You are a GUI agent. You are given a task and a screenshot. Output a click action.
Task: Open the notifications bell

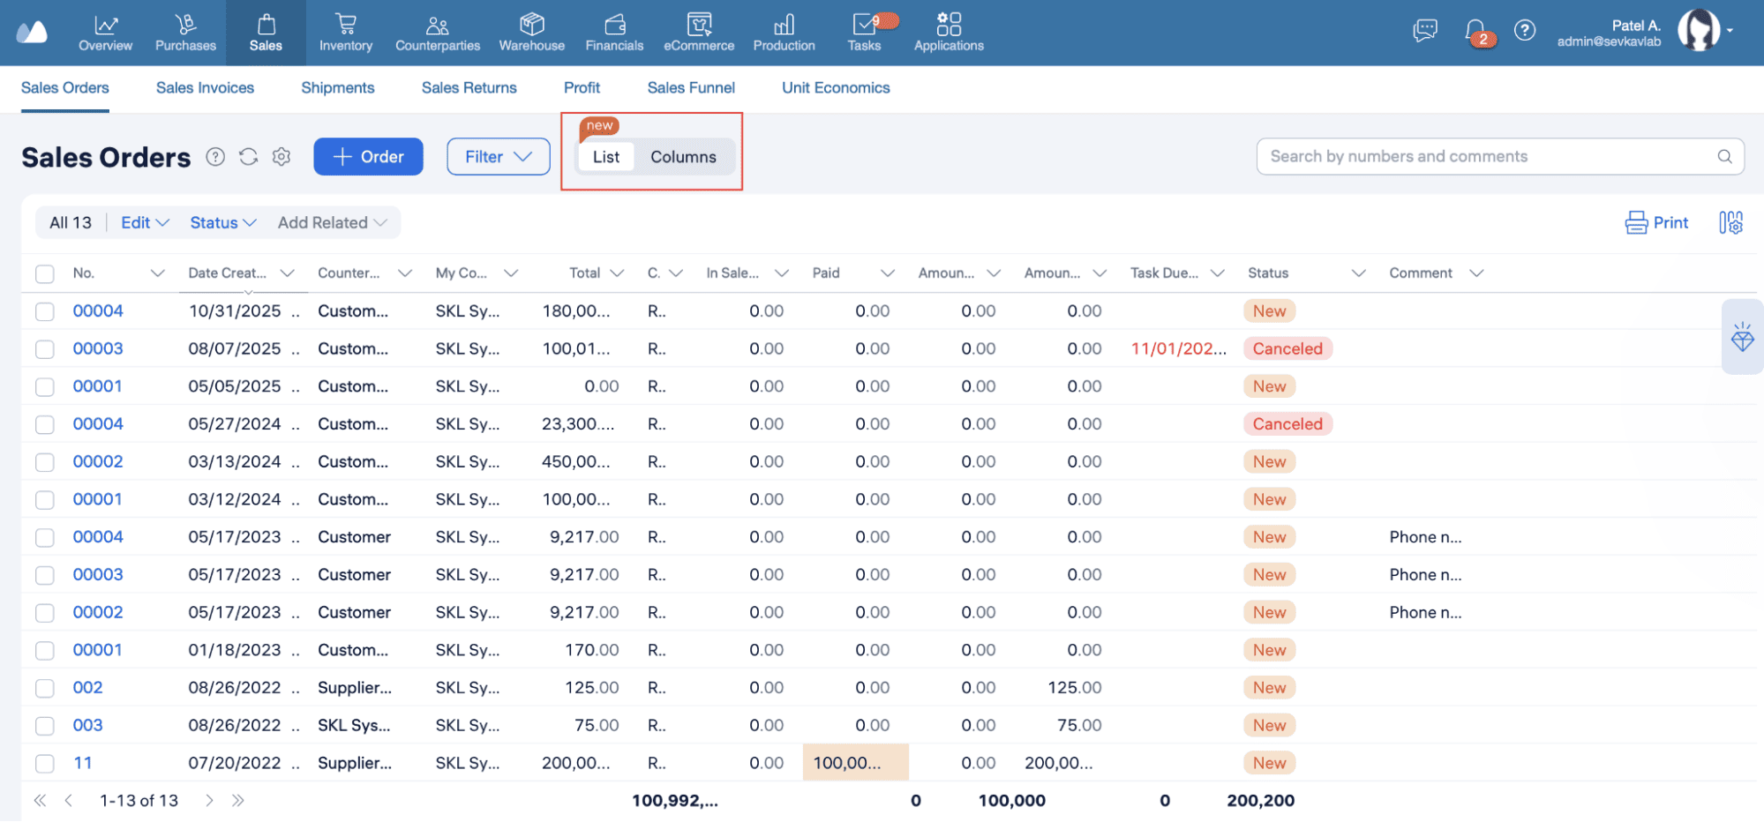[1473, 30]
